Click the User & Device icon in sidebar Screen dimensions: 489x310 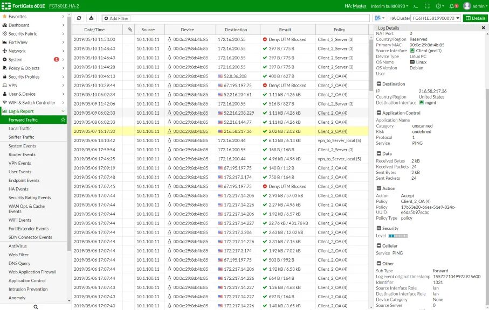tap(4, 94)
